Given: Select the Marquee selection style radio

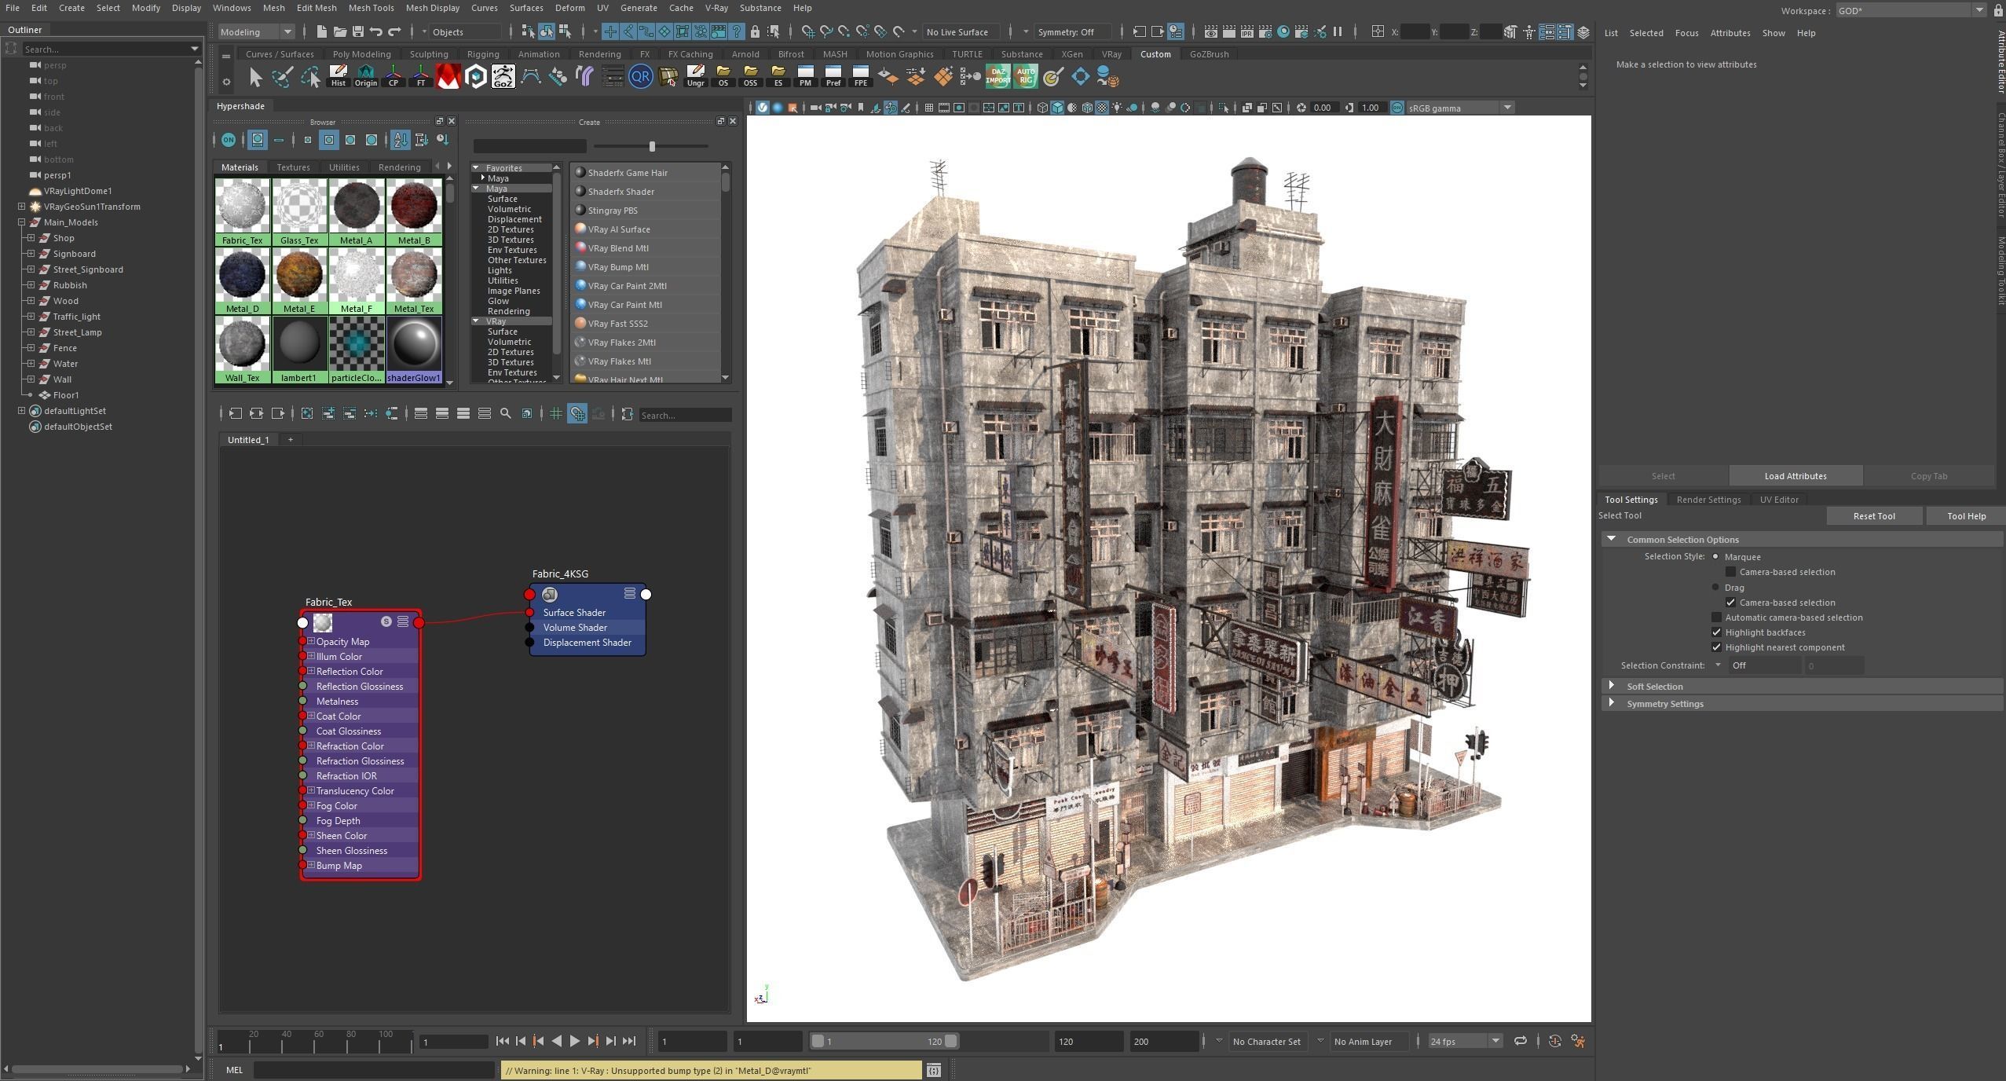Looking at the screenshot, I should click(1715, 556).
